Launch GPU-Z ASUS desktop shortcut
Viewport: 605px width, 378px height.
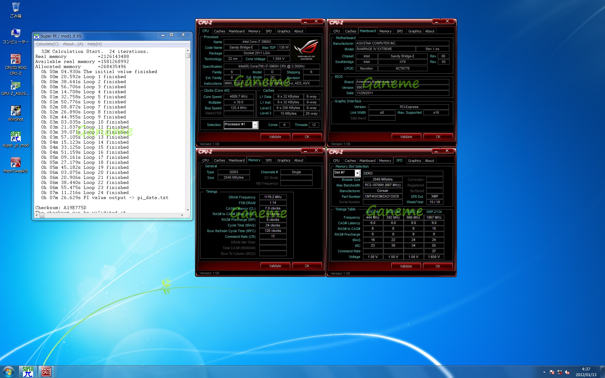[x=15, y=88]
